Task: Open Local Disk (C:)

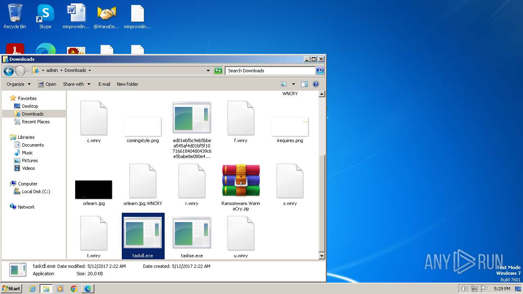Action: 36,192
